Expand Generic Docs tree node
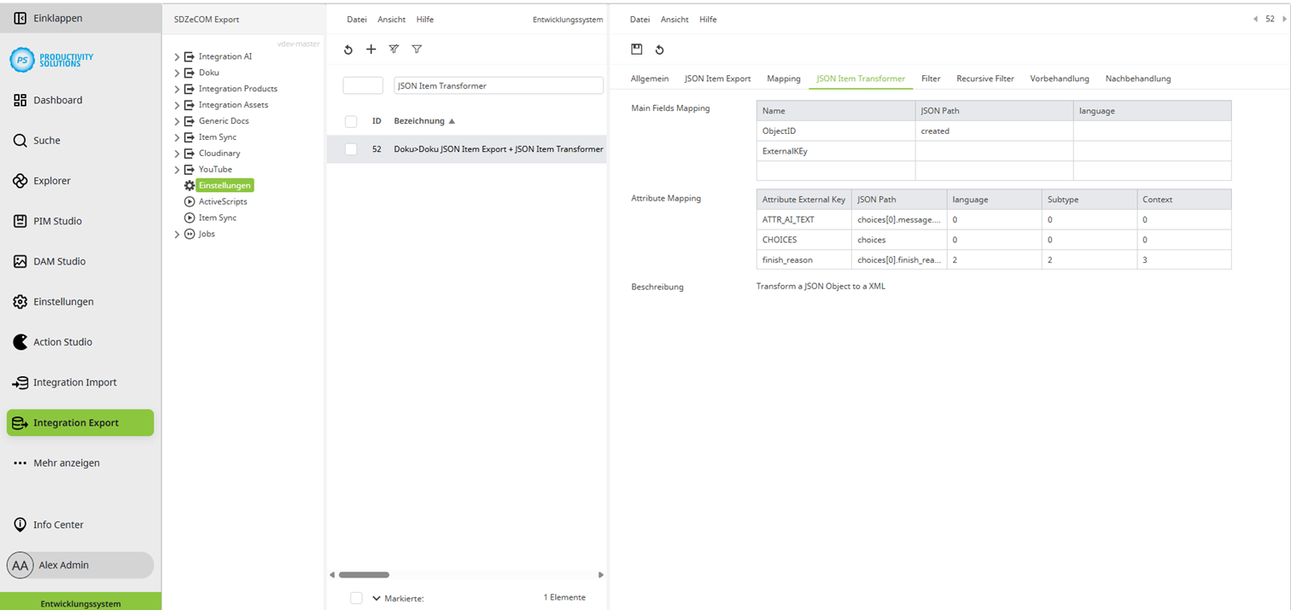Screen dimensions: 1291x610 coord(177,122)
